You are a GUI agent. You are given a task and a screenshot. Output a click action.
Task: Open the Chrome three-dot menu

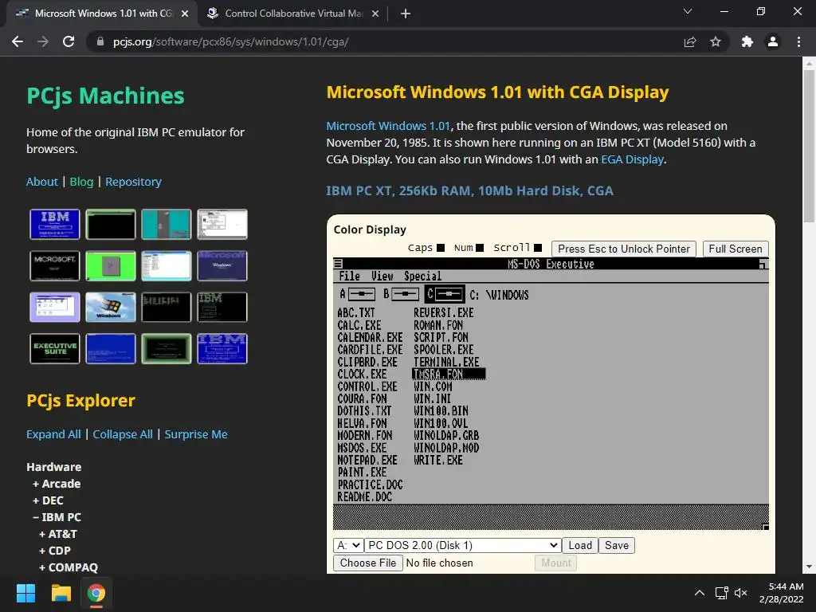click(x=798, y=41)
